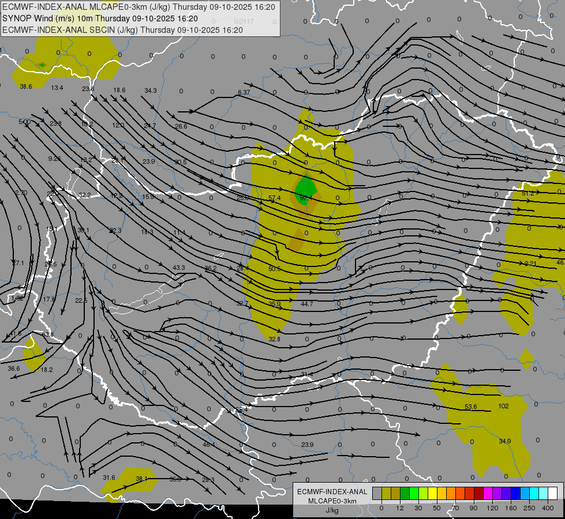Screen dimensions: 565x519
Task: Click the dark red swatch after 90
Action: click(478, 493)
